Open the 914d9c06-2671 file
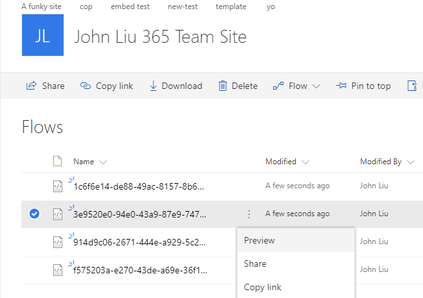This screenshot has height=298, width=423. pos(139,242)
